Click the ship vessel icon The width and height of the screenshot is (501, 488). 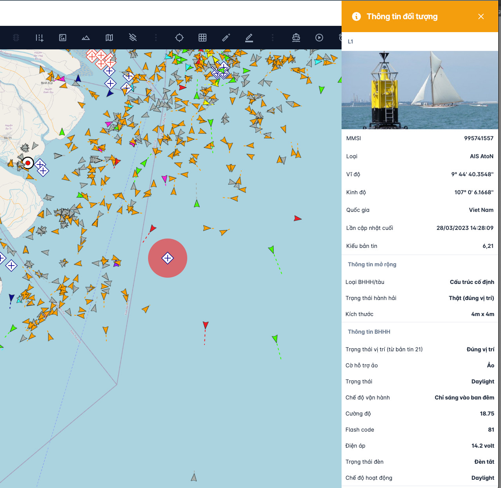click(x=296, y=38)
